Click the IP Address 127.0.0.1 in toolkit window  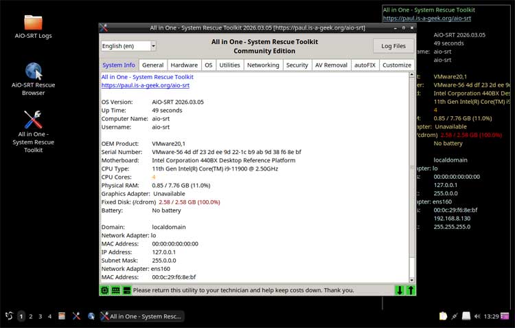163,252
